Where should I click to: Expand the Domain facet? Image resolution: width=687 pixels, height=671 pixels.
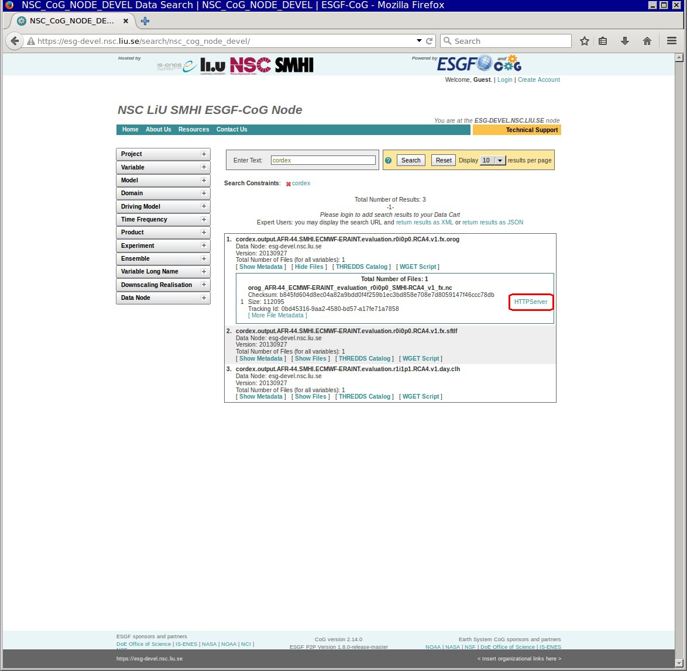(204, 193)
